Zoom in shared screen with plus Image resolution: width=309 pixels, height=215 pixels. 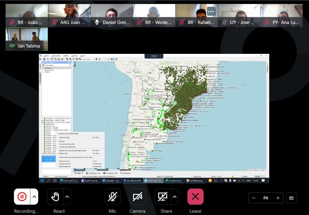click(x=278, y=198)
